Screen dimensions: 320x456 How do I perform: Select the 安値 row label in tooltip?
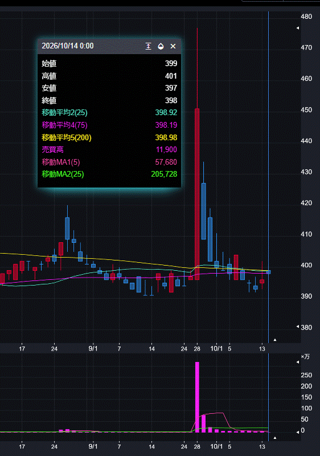pyautogui.click(x=49, y=88)
